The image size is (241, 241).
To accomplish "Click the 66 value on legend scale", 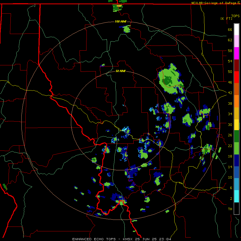I will (230, 29).
